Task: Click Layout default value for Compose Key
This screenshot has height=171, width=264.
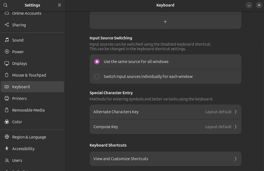Action: 218,127
